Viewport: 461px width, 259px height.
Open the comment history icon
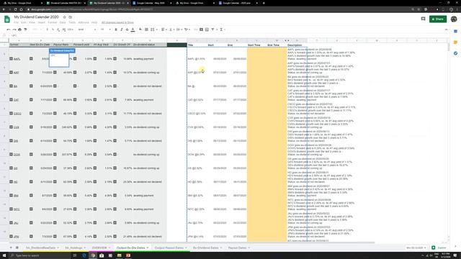click(423, 19)
